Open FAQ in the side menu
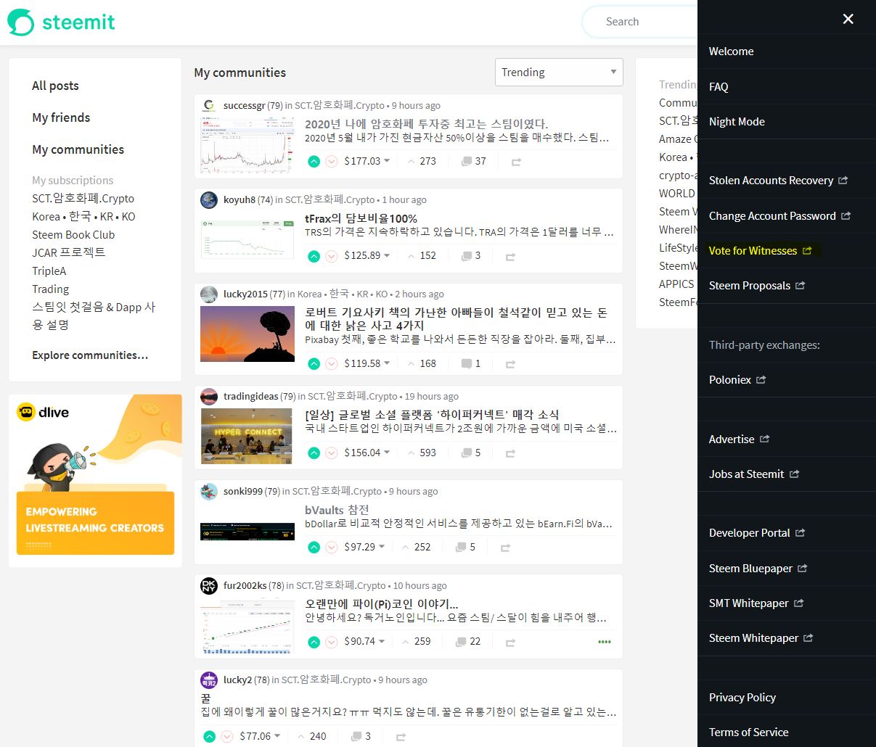The width and height of the screenshot is (876, 747). [719, 86]
